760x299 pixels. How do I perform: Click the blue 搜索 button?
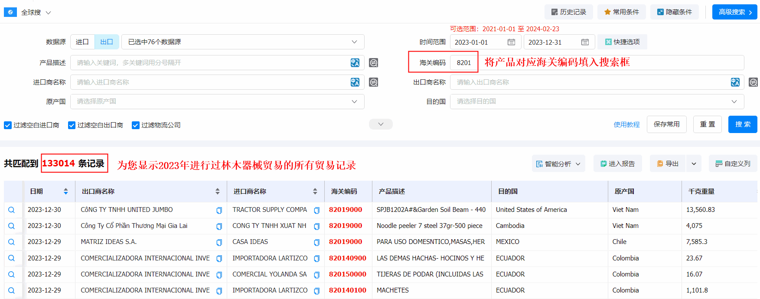click(742, 124)
